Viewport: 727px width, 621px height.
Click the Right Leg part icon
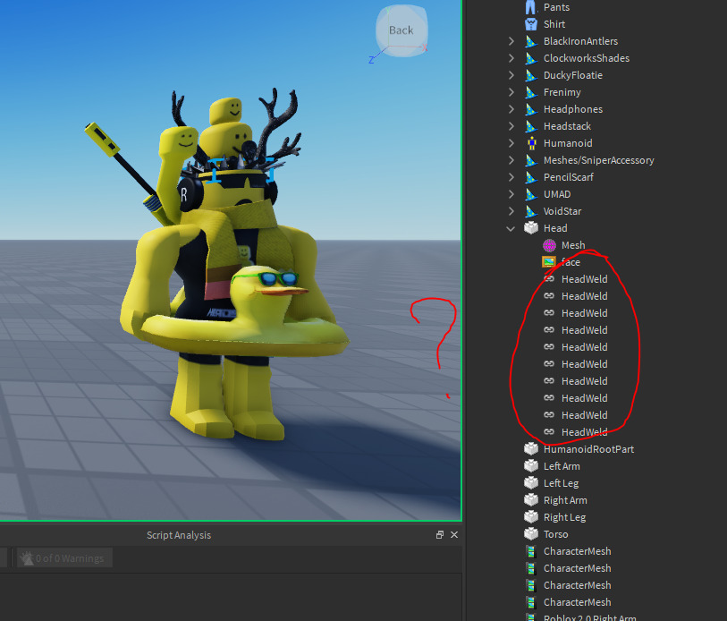tap(531, 517)
